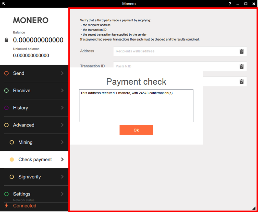This screenshot has height=212, width=258.
Task: Open the Advanced menu section
Action: (34, 125)
